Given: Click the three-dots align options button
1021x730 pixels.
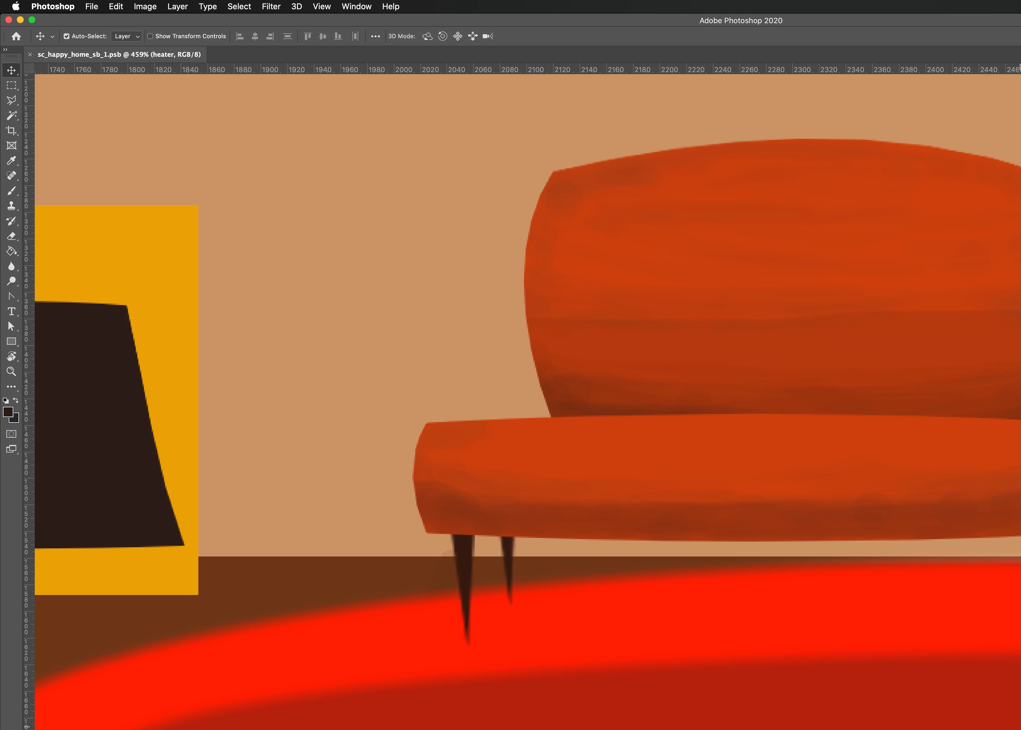Looking at the screenshot, I should (x=375, y=36).
